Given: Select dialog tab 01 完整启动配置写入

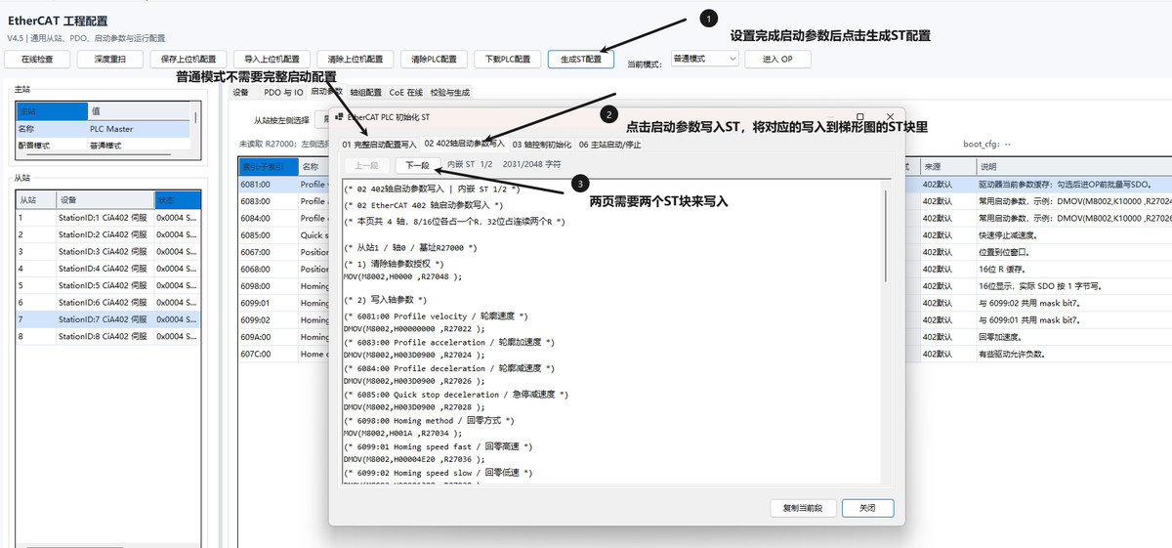Looking at the screenshot, I should [x=379, y=144].
